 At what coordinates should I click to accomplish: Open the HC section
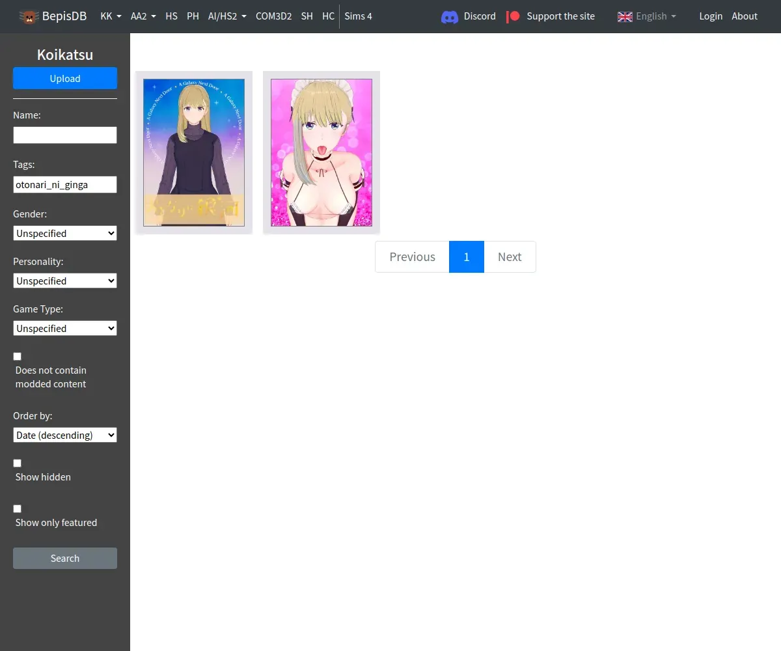coord(328,16)
